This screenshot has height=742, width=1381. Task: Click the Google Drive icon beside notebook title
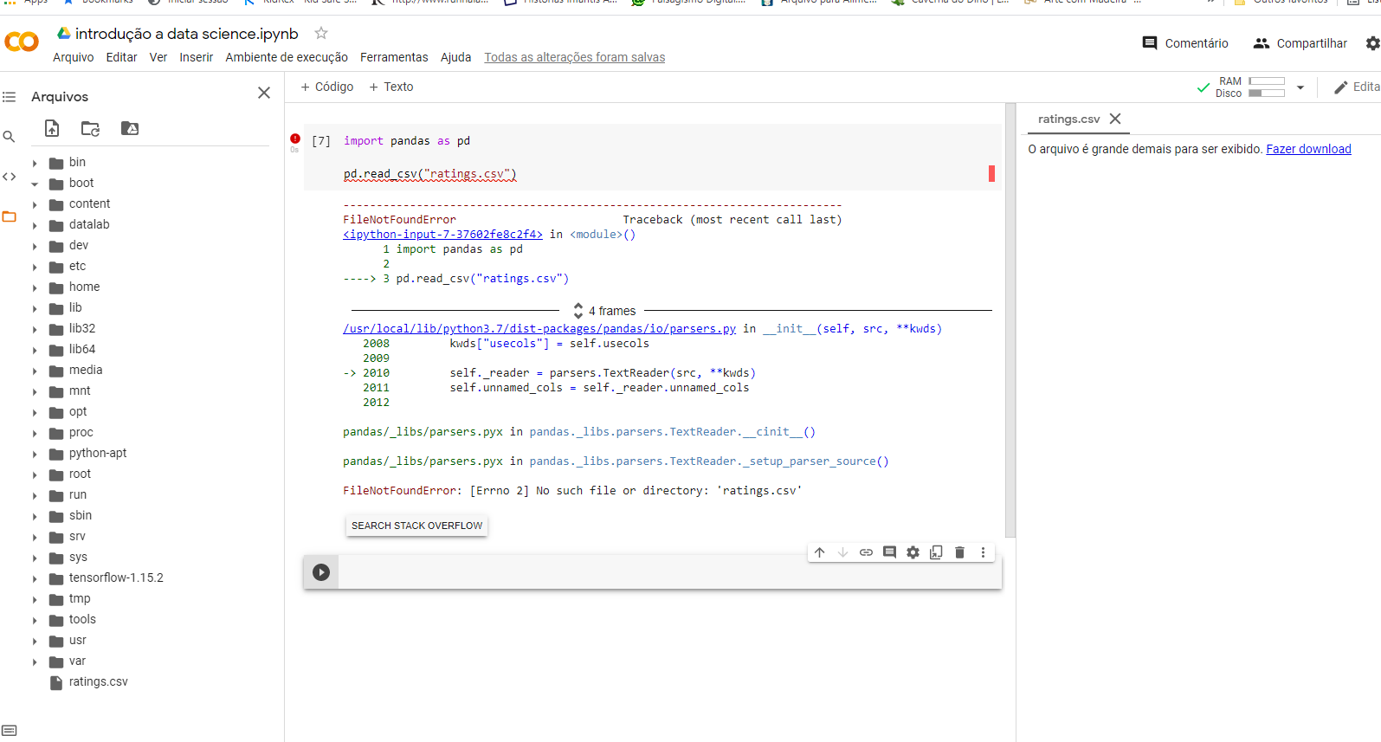coord(63,33)
